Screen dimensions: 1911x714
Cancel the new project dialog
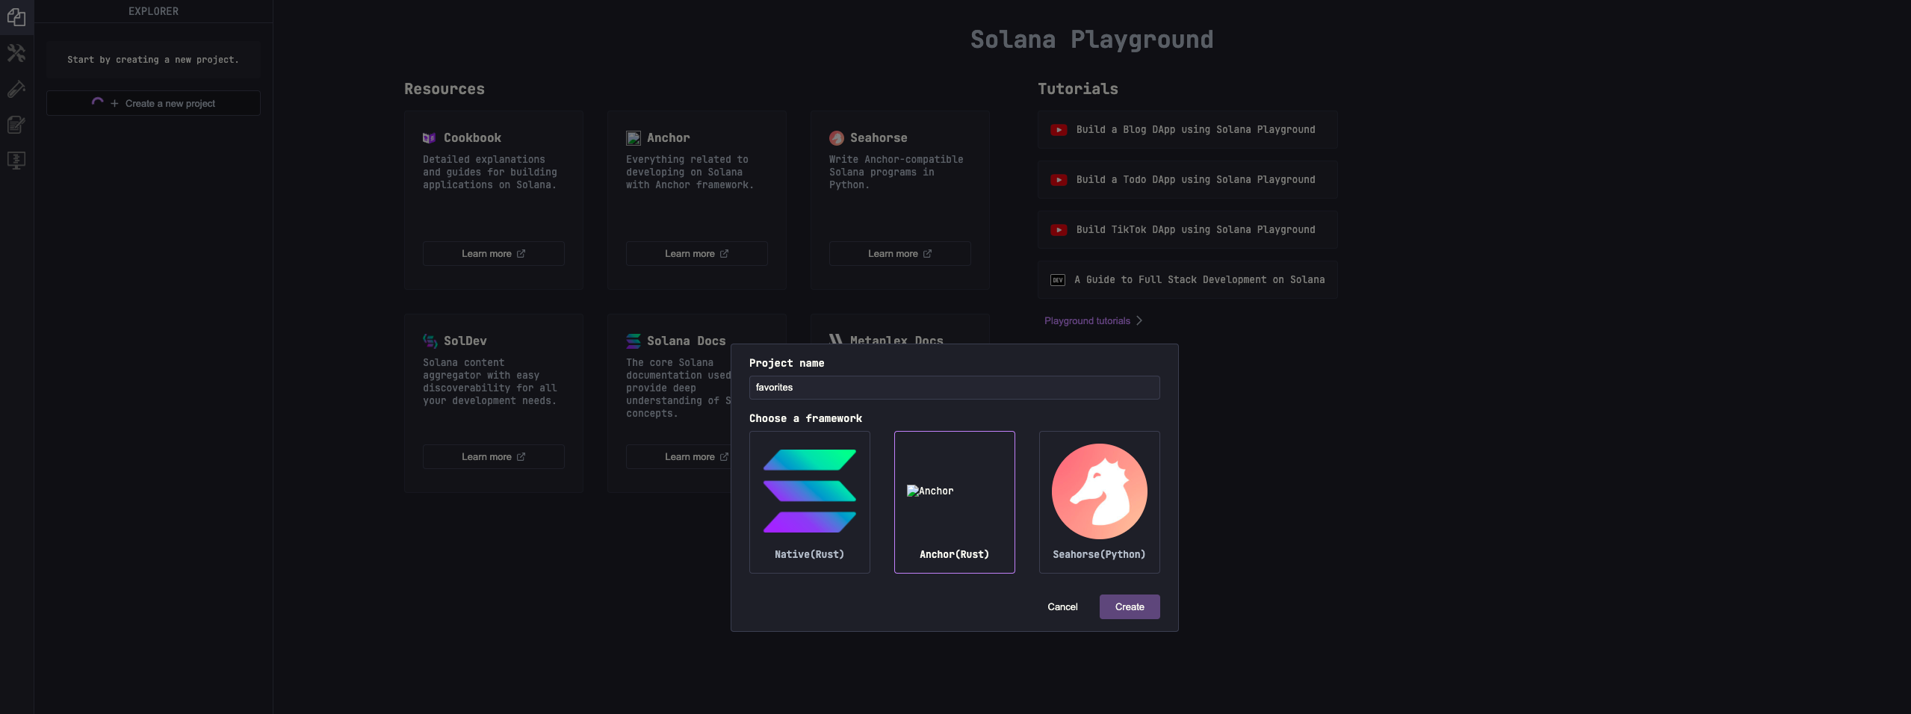[1062, 606]
